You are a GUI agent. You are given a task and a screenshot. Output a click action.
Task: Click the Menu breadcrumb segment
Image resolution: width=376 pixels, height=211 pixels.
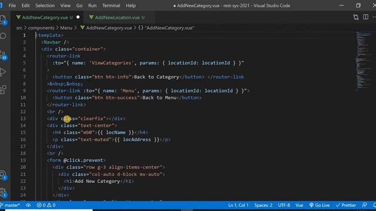66,28
